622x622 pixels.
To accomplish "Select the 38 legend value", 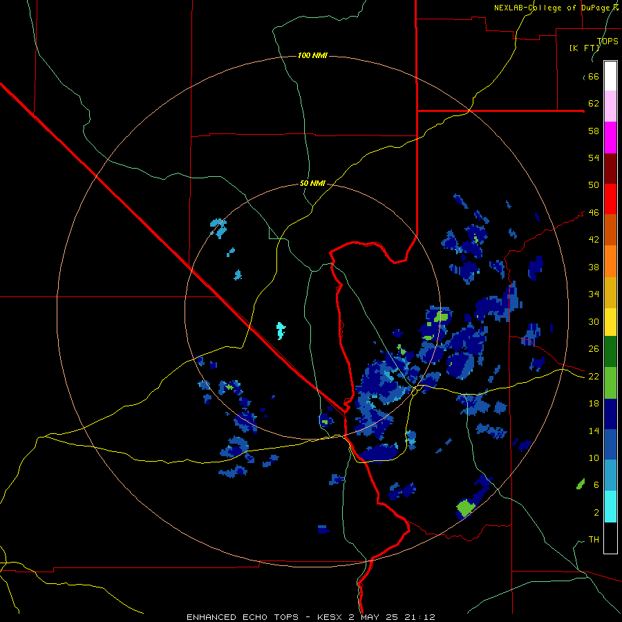I will coord(594,267).
